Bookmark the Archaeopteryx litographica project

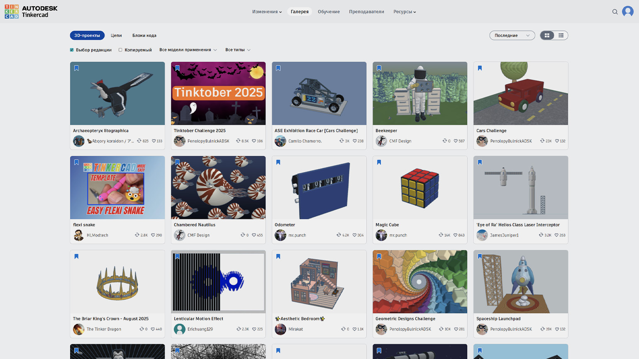tap(76, 68)
